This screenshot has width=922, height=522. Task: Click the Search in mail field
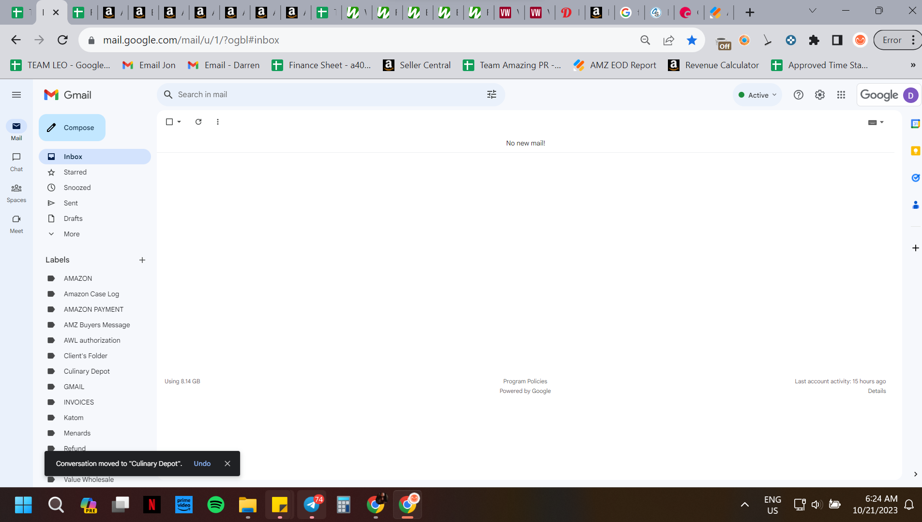[x=331, y=95]
